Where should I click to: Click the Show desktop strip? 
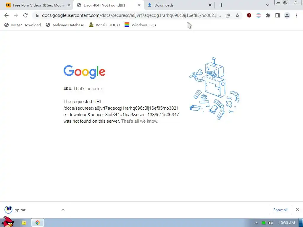[301, 223]
